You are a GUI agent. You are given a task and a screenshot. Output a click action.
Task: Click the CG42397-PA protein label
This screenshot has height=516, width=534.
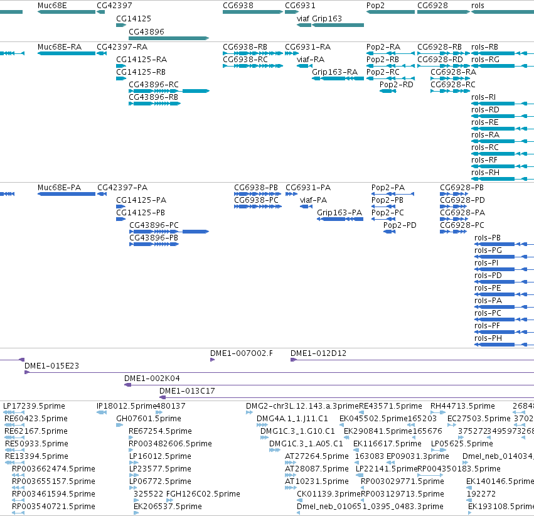pos(122,187)
